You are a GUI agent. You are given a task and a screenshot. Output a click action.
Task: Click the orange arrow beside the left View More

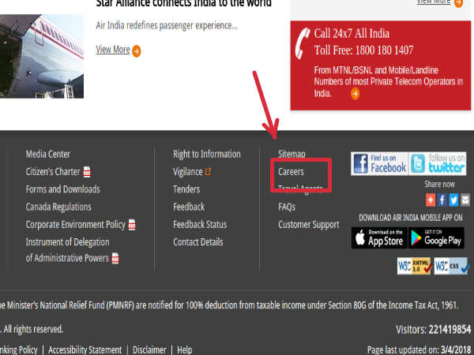click(x=137, y=51)
